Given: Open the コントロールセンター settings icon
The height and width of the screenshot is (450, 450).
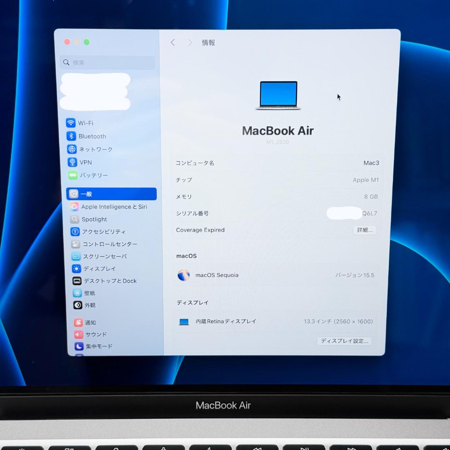Looking at the screenshot, I should 75,244.
